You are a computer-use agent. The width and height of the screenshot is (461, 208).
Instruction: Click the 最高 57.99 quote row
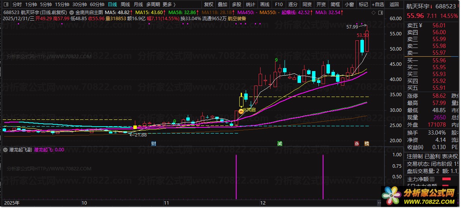(x=427, y=103)
